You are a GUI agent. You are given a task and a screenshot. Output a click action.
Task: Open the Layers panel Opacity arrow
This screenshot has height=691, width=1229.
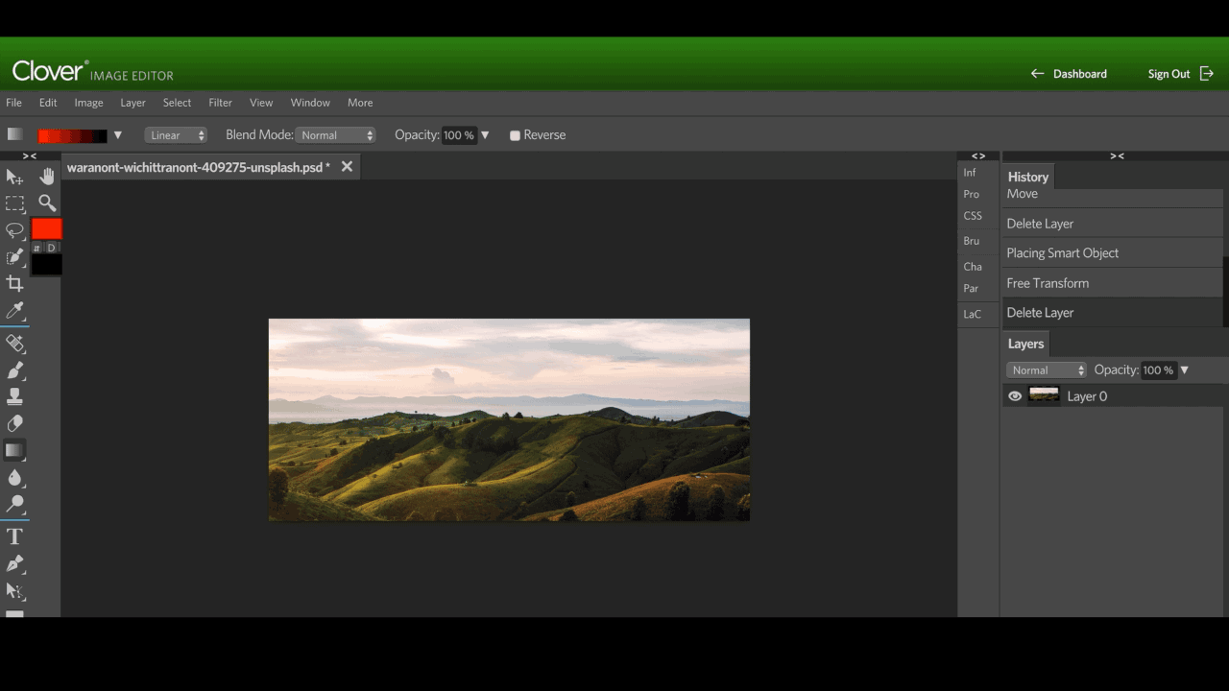pos(1184,369)
